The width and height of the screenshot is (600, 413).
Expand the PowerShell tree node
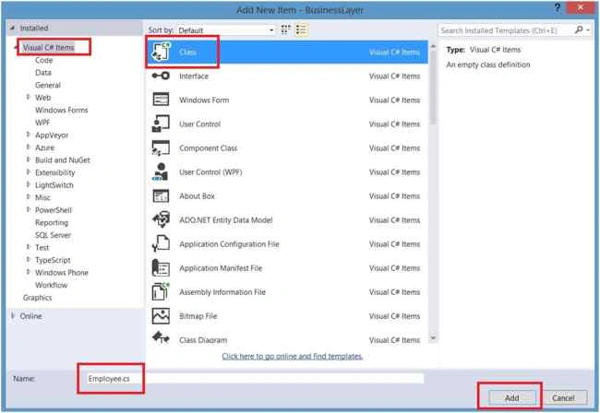29,209
